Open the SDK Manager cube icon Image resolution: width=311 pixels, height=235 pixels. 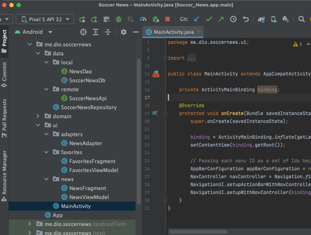click(286, 19)
